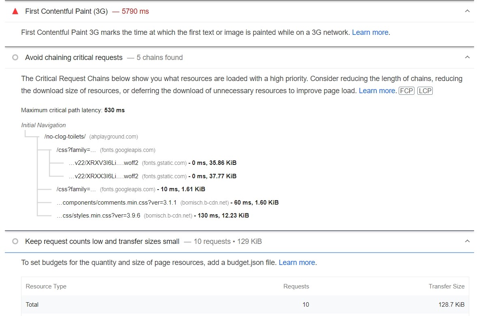Open Learn more link for First Contentful Paint 3G

[x=370, y=32]
